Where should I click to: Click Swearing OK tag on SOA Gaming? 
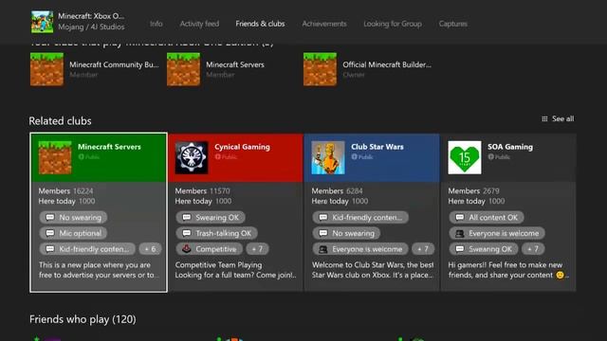click(484, 249)
